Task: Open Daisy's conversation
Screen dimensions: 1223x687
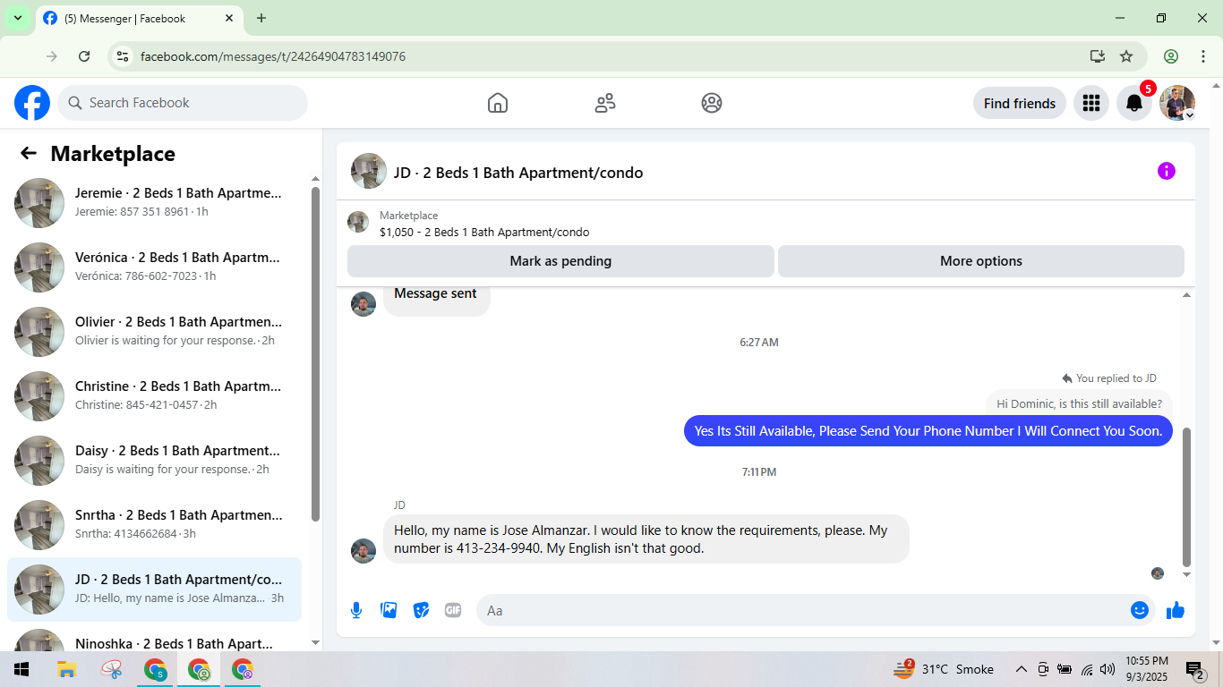Action: [154, 461]
